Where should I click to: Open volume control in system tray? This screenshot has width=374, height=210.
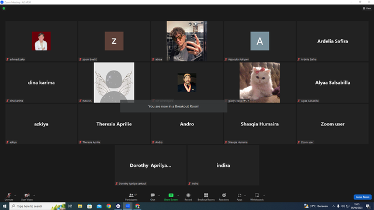click(x=343, y=206)
